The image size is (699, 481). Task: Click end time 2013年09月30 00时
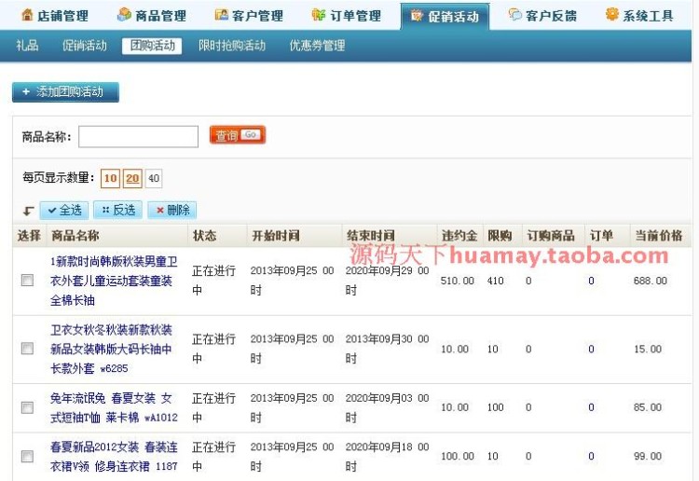pyautogui.click(x=387, y=349)
